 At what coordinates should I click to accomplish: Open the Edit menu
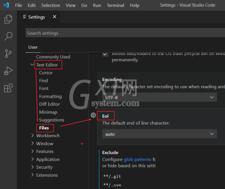click(31, 5)
